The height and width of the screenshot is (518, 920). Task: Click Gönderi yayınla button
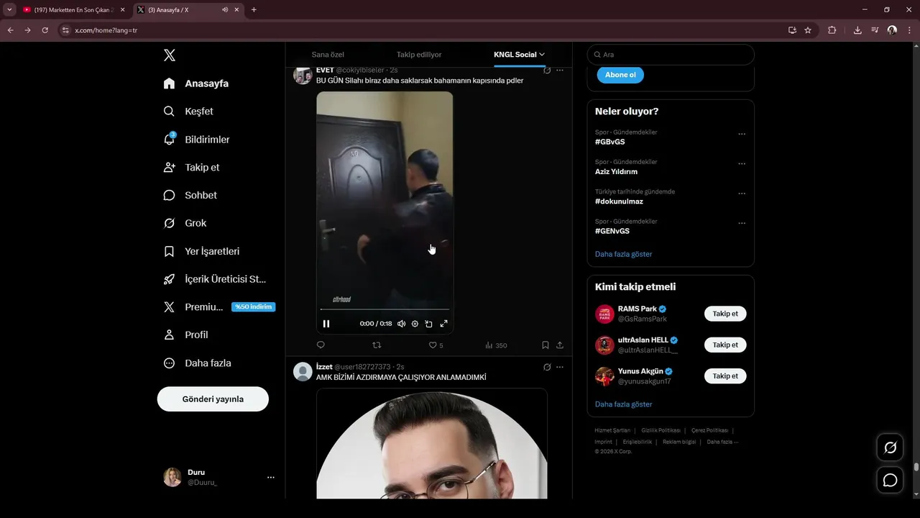(x=213, y=399)
